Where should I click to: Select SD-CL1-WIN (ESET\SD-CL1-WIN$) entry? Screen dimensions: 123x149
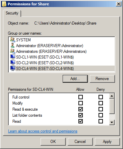(x=62, y=57)
